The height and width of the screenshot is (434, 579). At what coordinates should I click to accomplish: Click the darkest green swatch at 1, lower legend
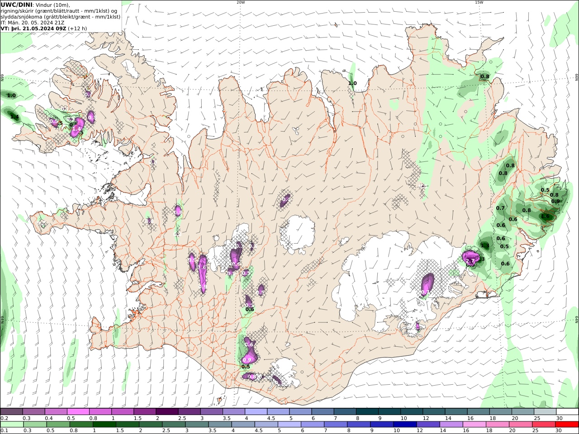click(104, 425)
